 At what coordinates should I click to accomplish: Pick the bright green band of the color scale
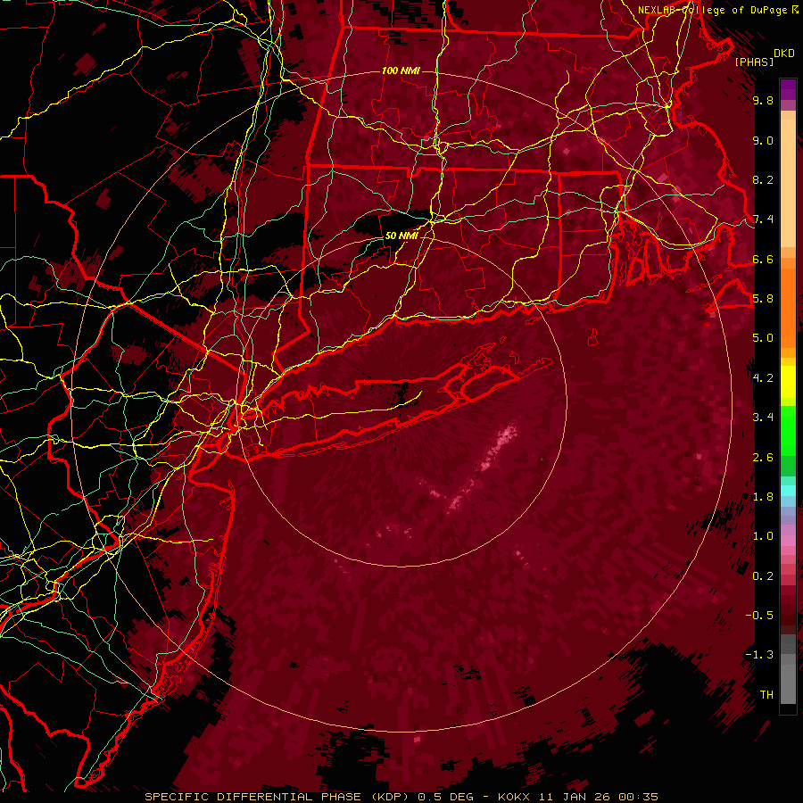[788, 431]
